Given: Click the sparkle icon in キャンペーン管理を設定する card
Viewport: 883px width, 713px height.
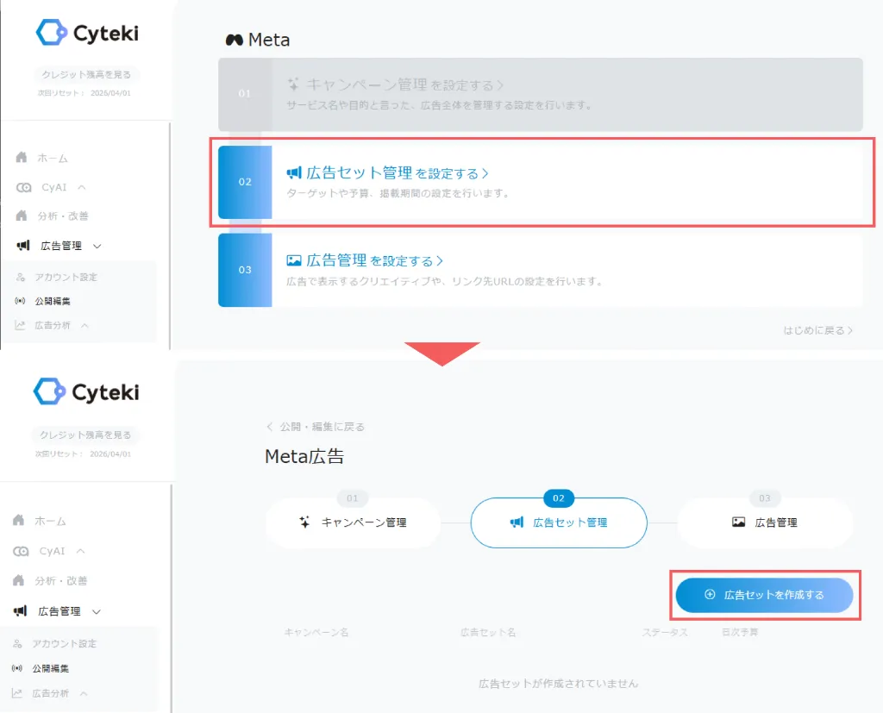Looking at the screenshot, I should tap(294, 85).
